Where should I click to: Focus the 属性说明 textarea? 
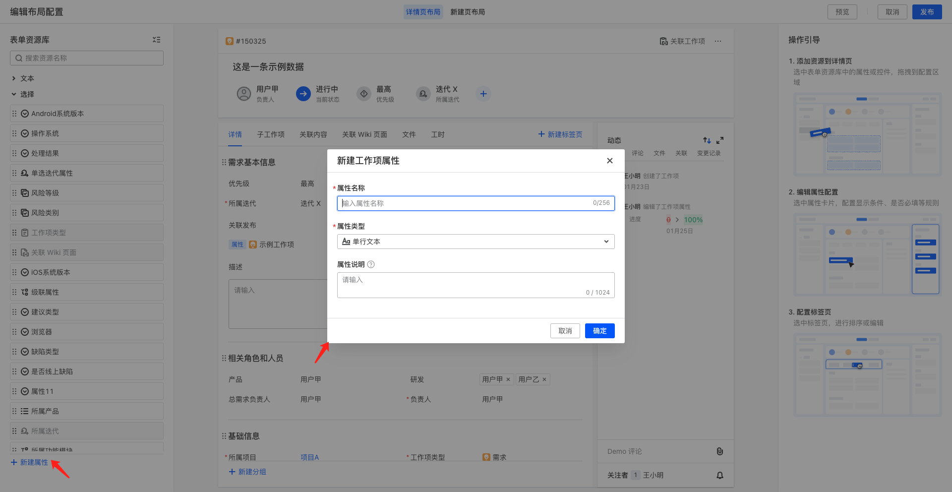click(476, 285)
